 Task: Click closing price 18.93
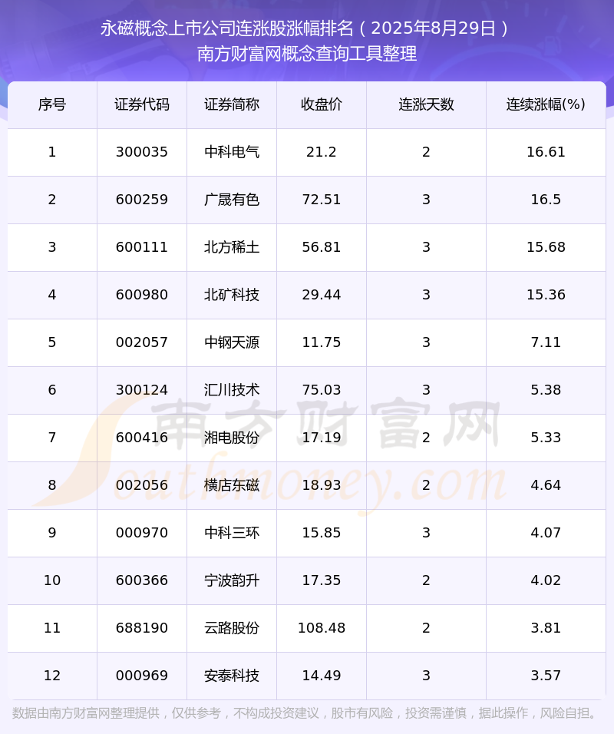pos(322,485)
